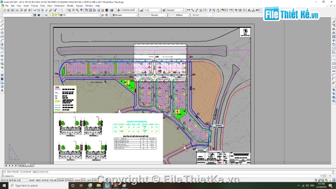336x189 pixels.
Task: Toggle SNAP mode in status bar
Action: [31, 181]
